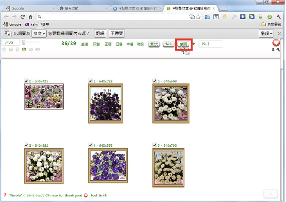286x202 pixels.
Task: Open the 英文 language dropdown
Action: click(39, 34)
